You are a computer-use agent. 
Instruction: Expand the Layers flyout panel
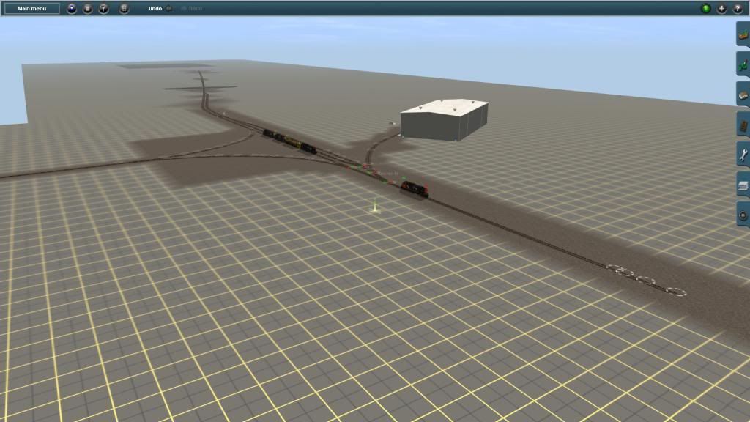coord(743,185)
